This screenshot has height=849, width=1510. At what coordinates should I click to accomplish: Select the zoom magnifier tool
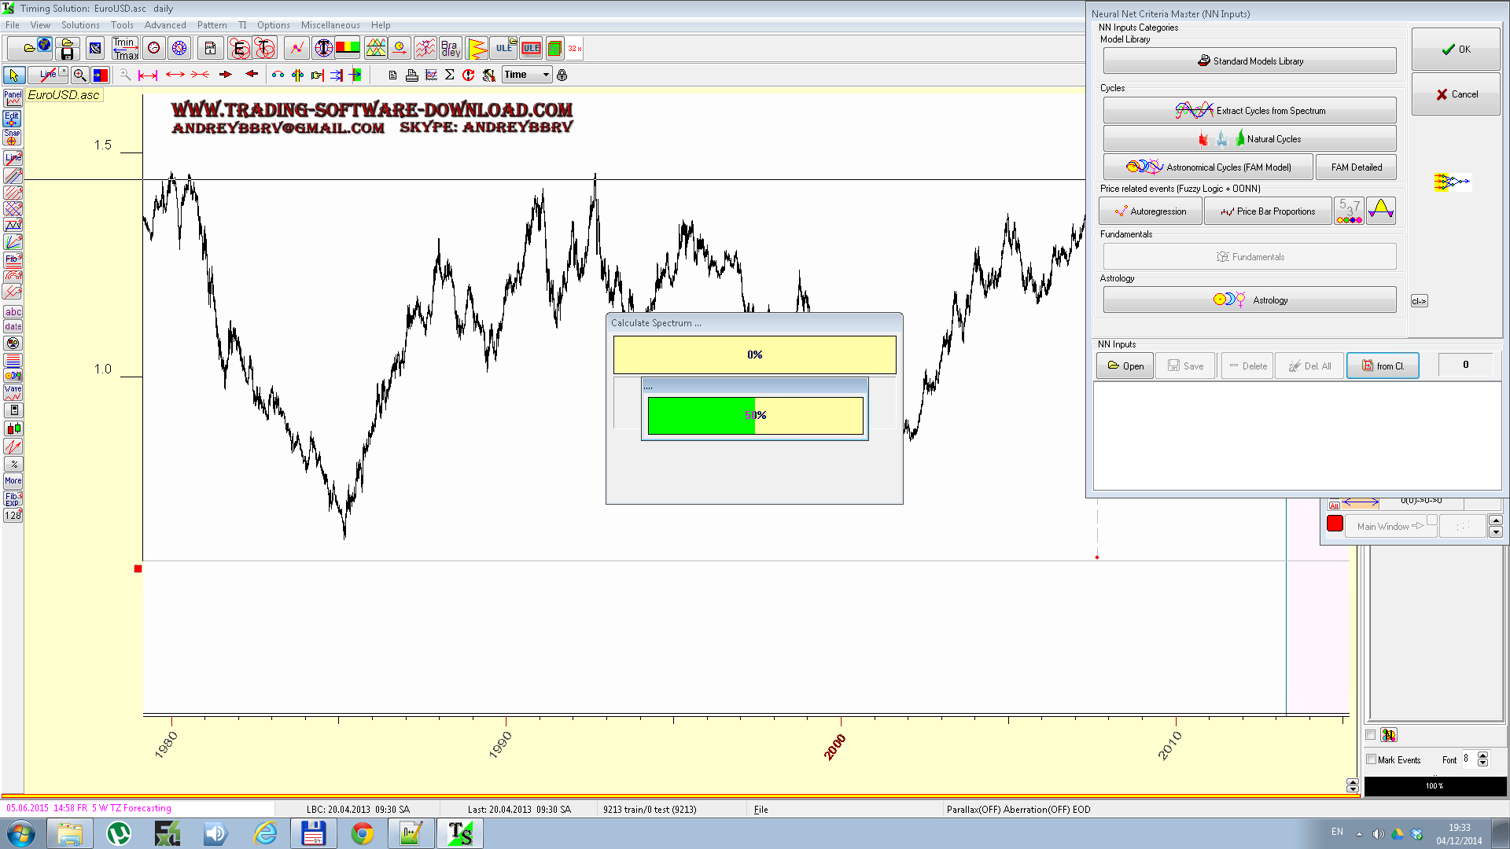click(x=79, y=75)
